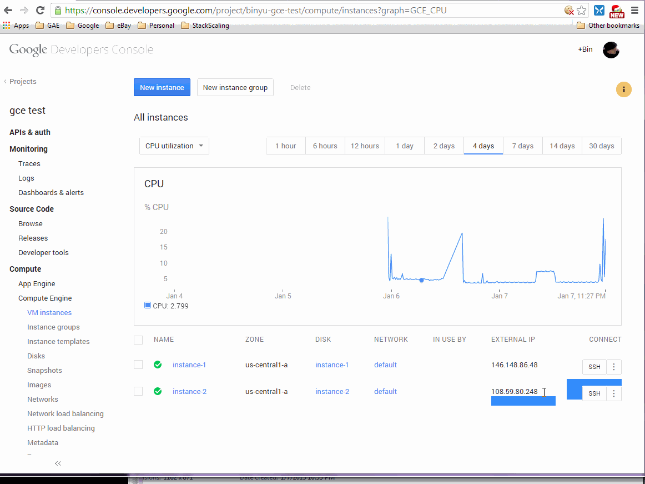Open the Personal bookmarks folder
The width and height of the screenshot is (645, 484).
tap(156, 26)
